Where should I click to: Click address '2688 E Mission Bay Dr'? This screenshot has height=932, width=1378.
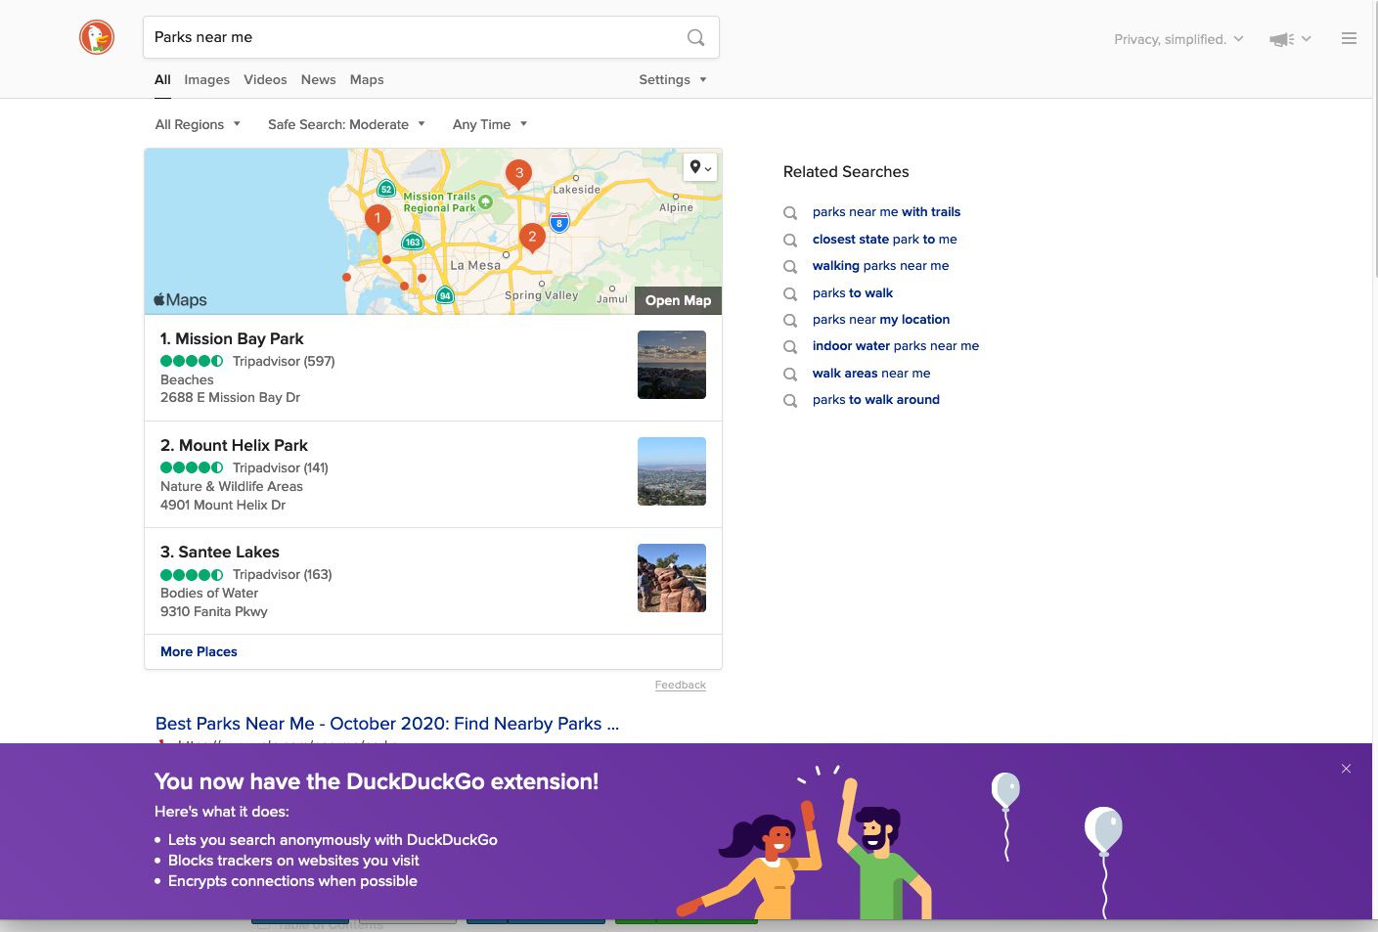[x=230, y=397]
